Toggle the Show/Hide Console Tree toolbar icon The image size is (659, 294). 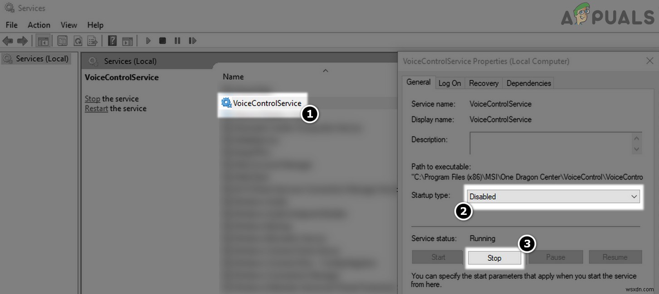tap(43, 41)
